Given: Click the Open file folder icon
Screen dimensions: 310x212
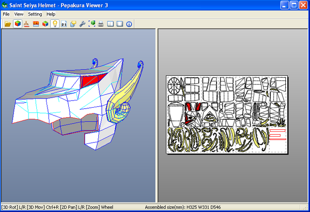Looking at the screenshot, I should pos(7,24).
